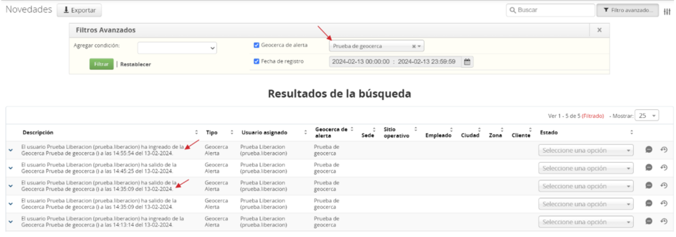Click the 'Resultados de la búsqueda' heading
Image resolution: width=676 pixels, height=237 pixels.
click(339, 93)
